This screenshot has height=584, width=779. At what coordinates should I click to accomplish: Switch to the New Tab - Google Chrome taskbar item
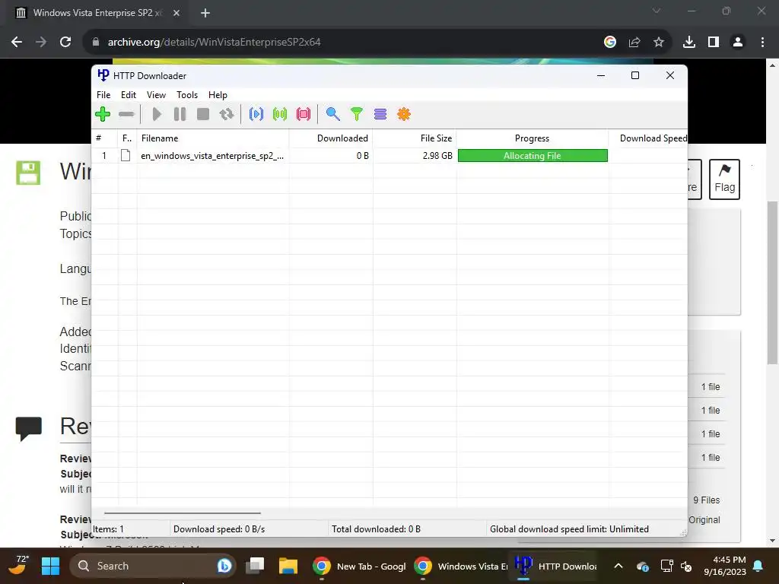click(x=359, y=566)
